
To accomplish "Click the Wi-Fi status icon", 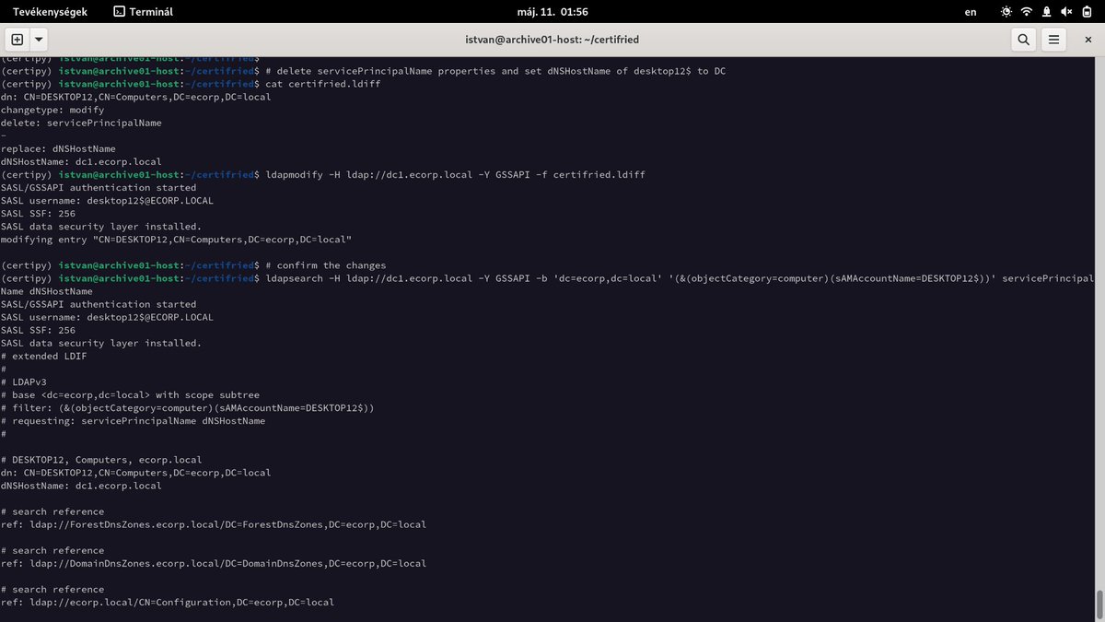I will (1027, 12).
